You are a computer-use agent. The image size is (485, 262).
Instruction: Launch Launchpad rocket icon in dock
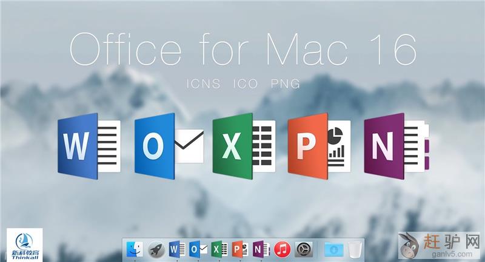(x=156, y=249)
